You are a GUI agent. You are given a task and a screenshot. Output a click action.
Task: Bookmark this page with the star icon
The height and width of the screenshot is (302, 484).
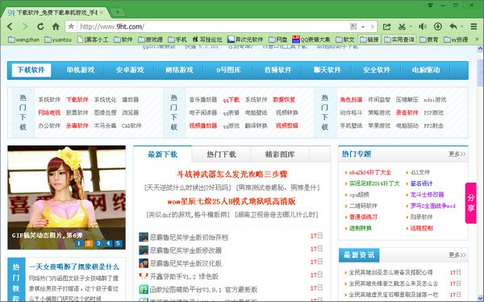coord(71,27)
